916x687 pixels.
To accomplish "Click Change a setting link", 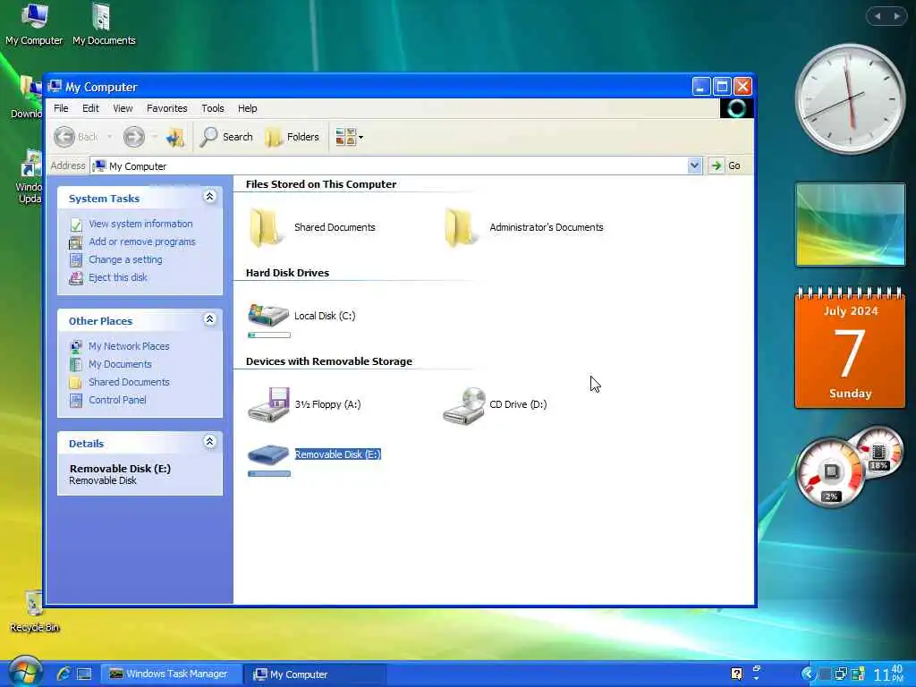I will coord(125,259).
